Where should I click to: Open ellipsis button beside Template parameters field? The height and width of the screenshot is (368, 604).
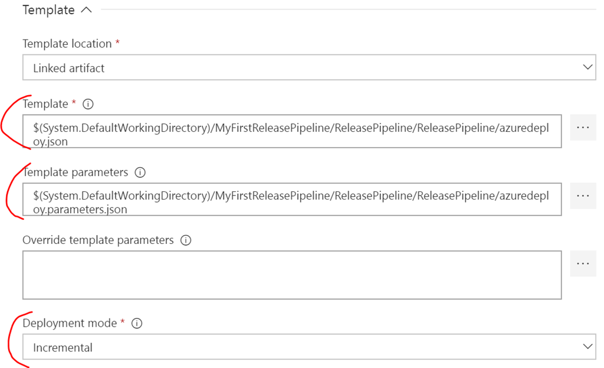[583, 196]
